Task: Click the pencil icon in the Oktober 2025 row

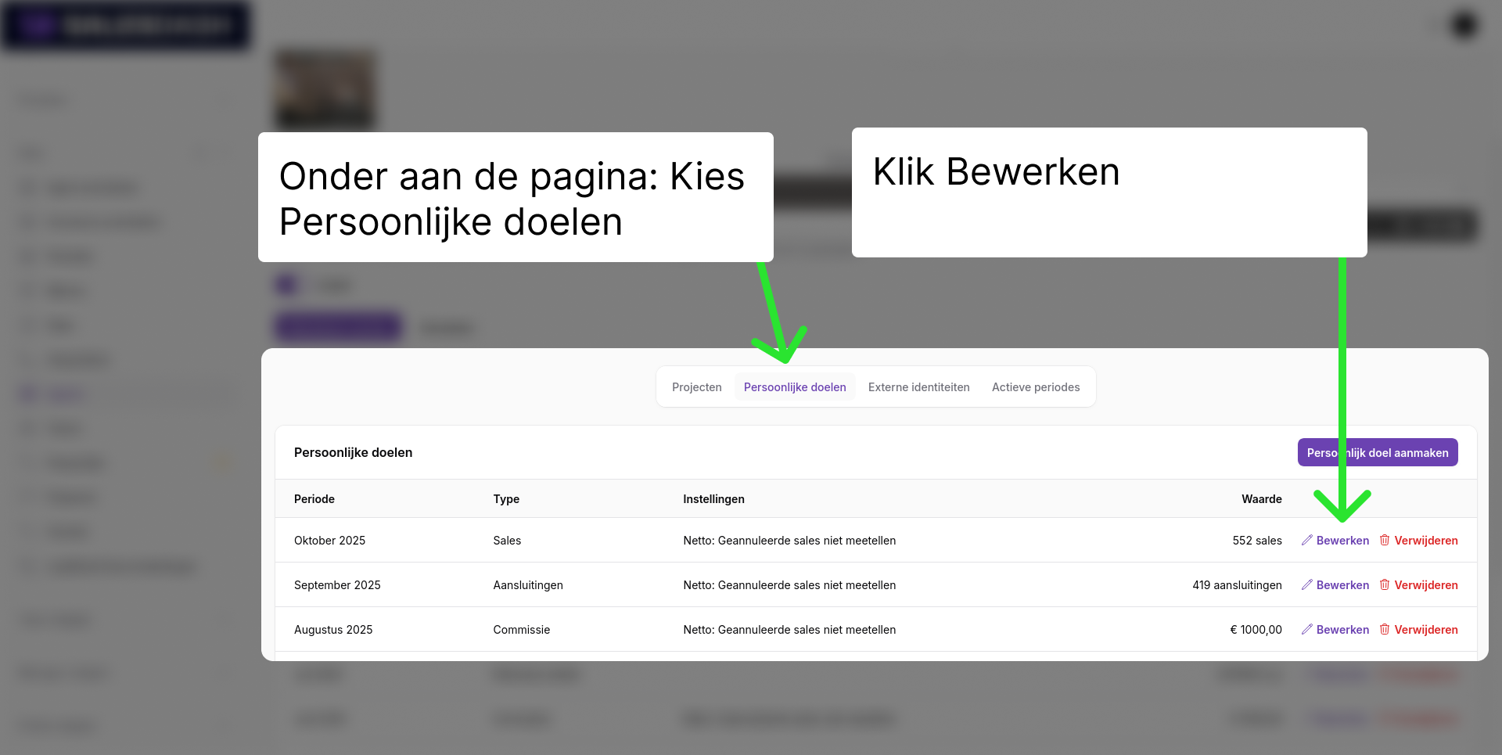Action: tap(1306, 541)
